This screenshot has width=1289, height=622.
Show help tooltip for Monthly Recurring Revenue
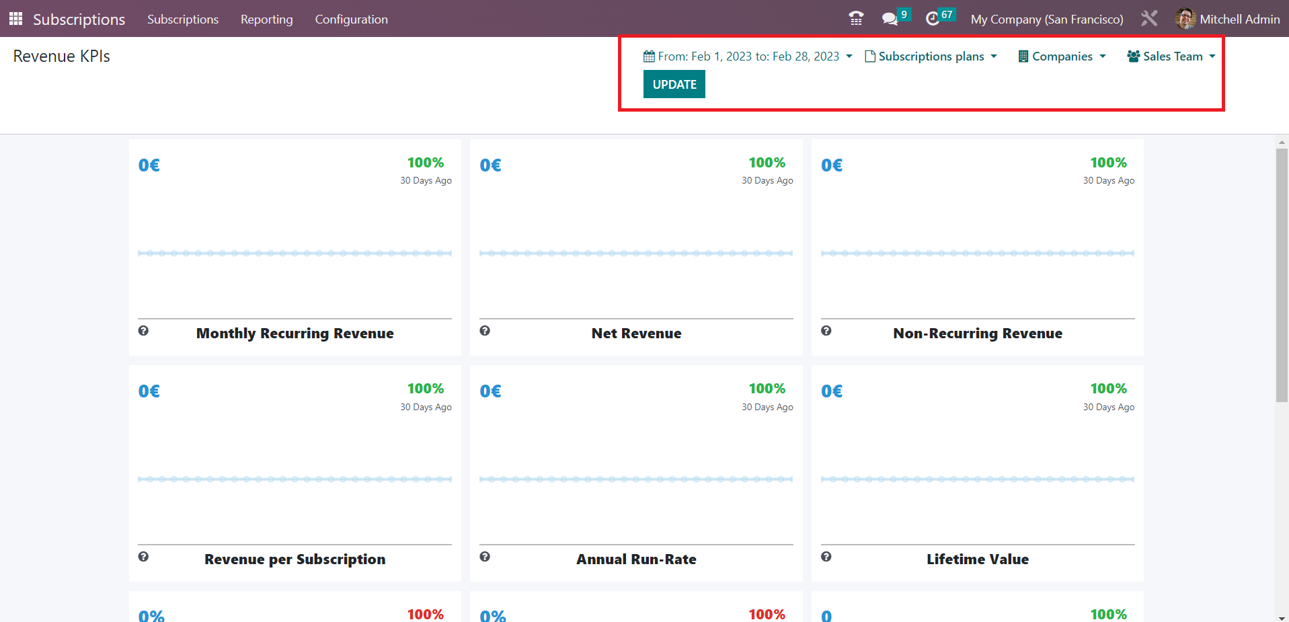coord(143,331)
